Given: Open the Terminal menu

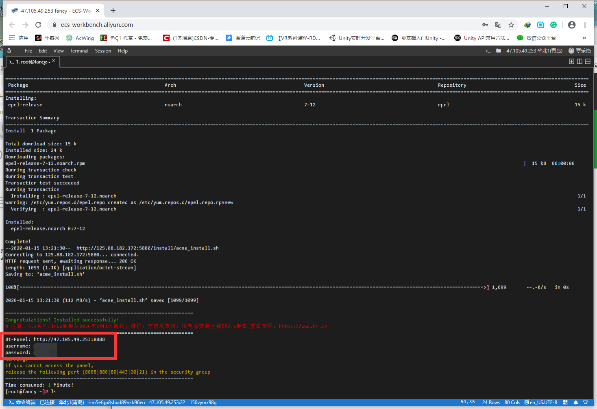Looking at the screenshot, I should (x=79, y=51).
